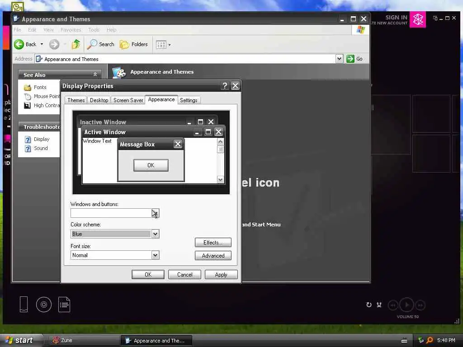Screen dimensions: 463x347
Task: Open Mouse Pointers link in See Also
Action: 42,96
